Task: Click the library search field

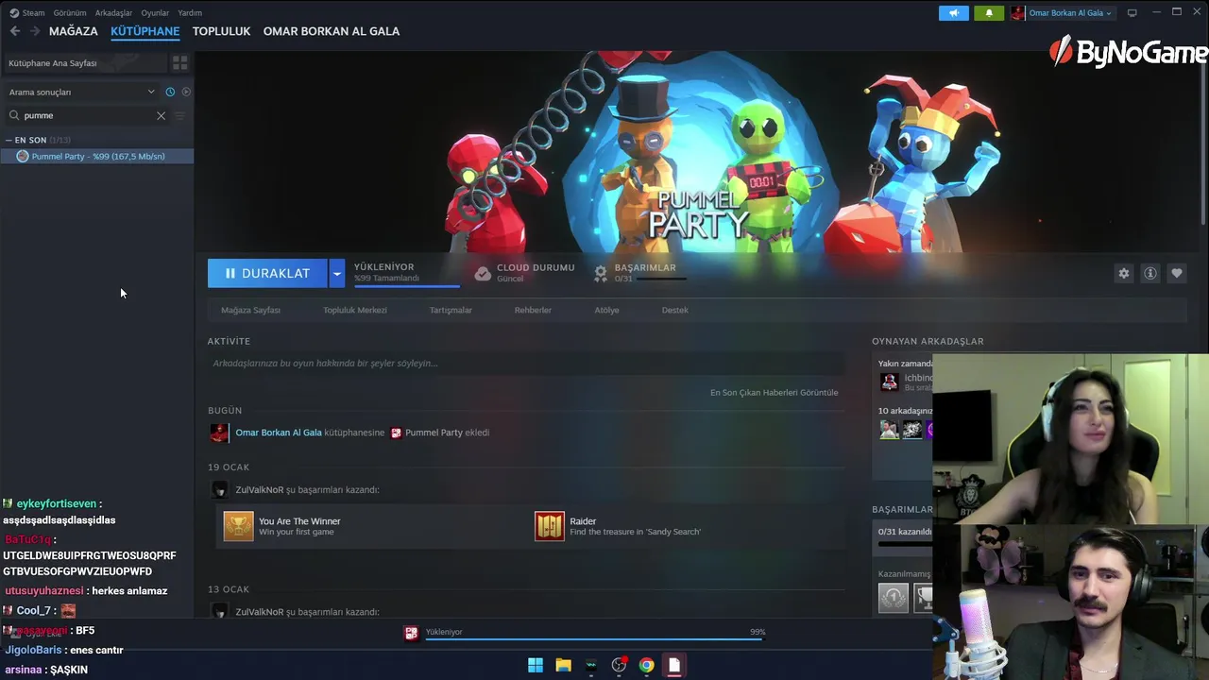Action: click(87, 115)
